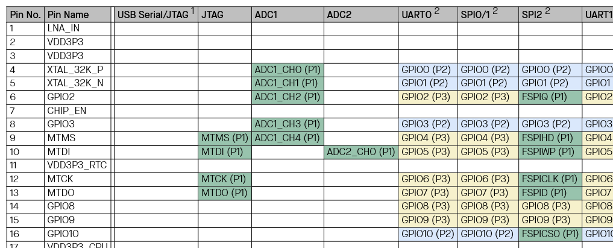Select the FSPIWP (P1) cell
The width and height of the screenshot is (613, 248).
550,152
